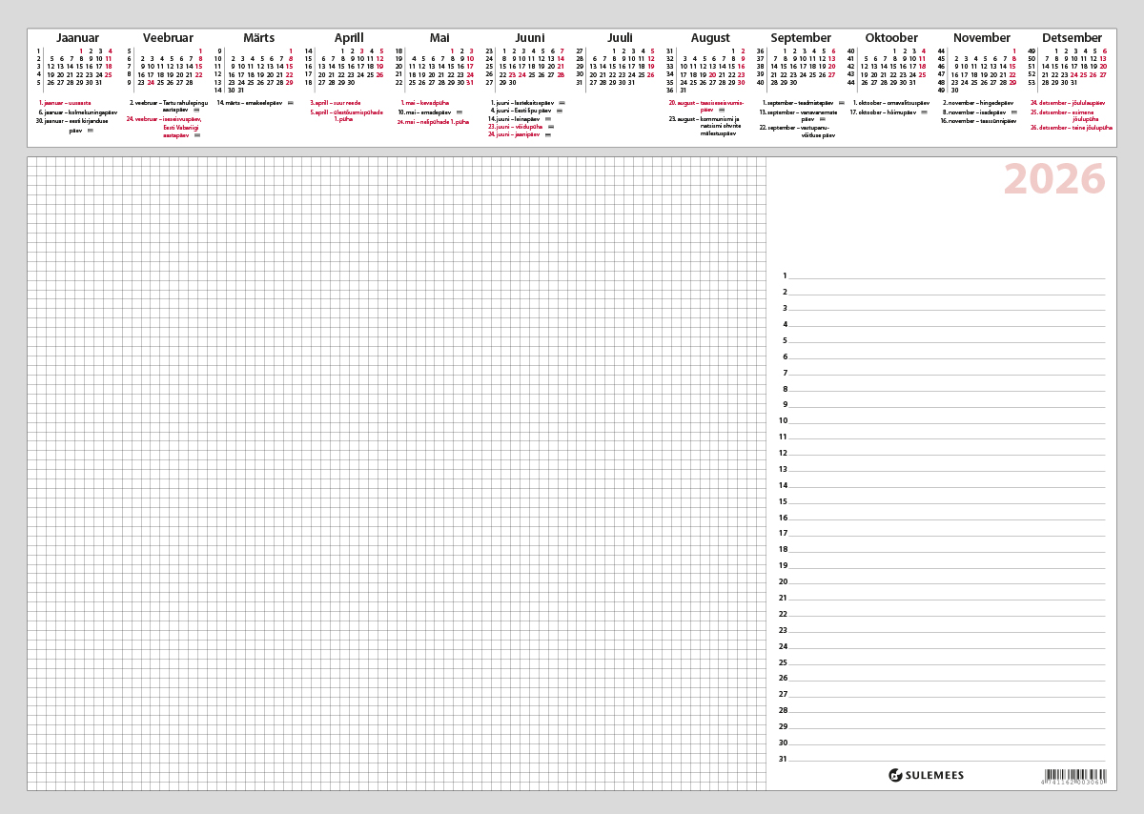Click the barcode in the bottom-right corner
The image size is (1144, 814).
(x=1075, y=777)
